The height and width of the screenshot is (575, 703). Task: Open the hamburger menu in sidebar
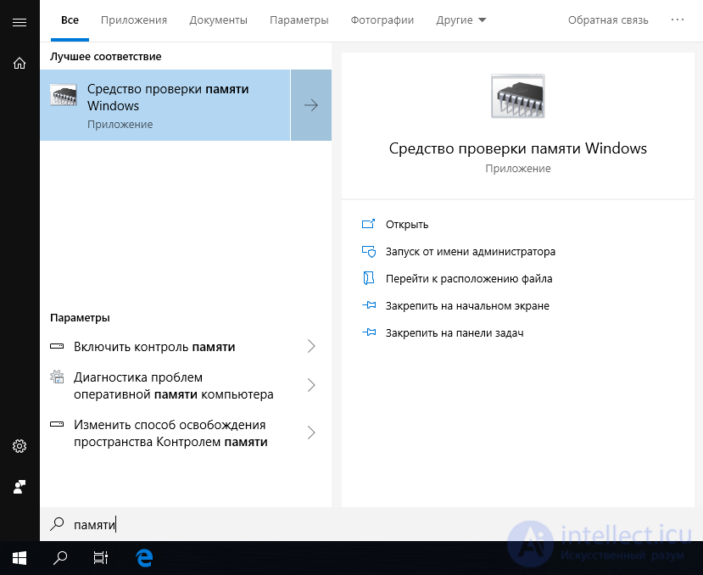pyautogui.click(x=20, y=22)
